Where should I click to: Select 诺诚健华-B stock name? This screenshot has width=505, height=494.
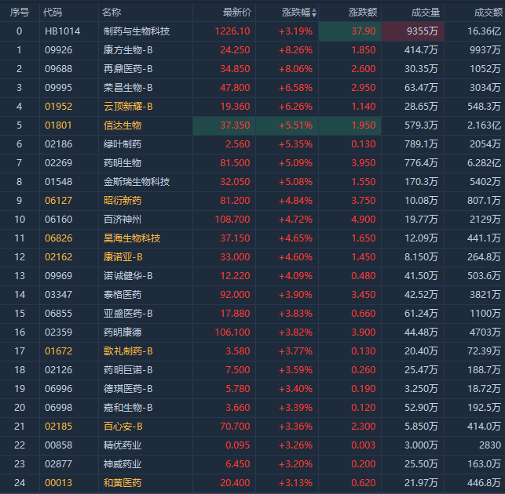(128, 276)
